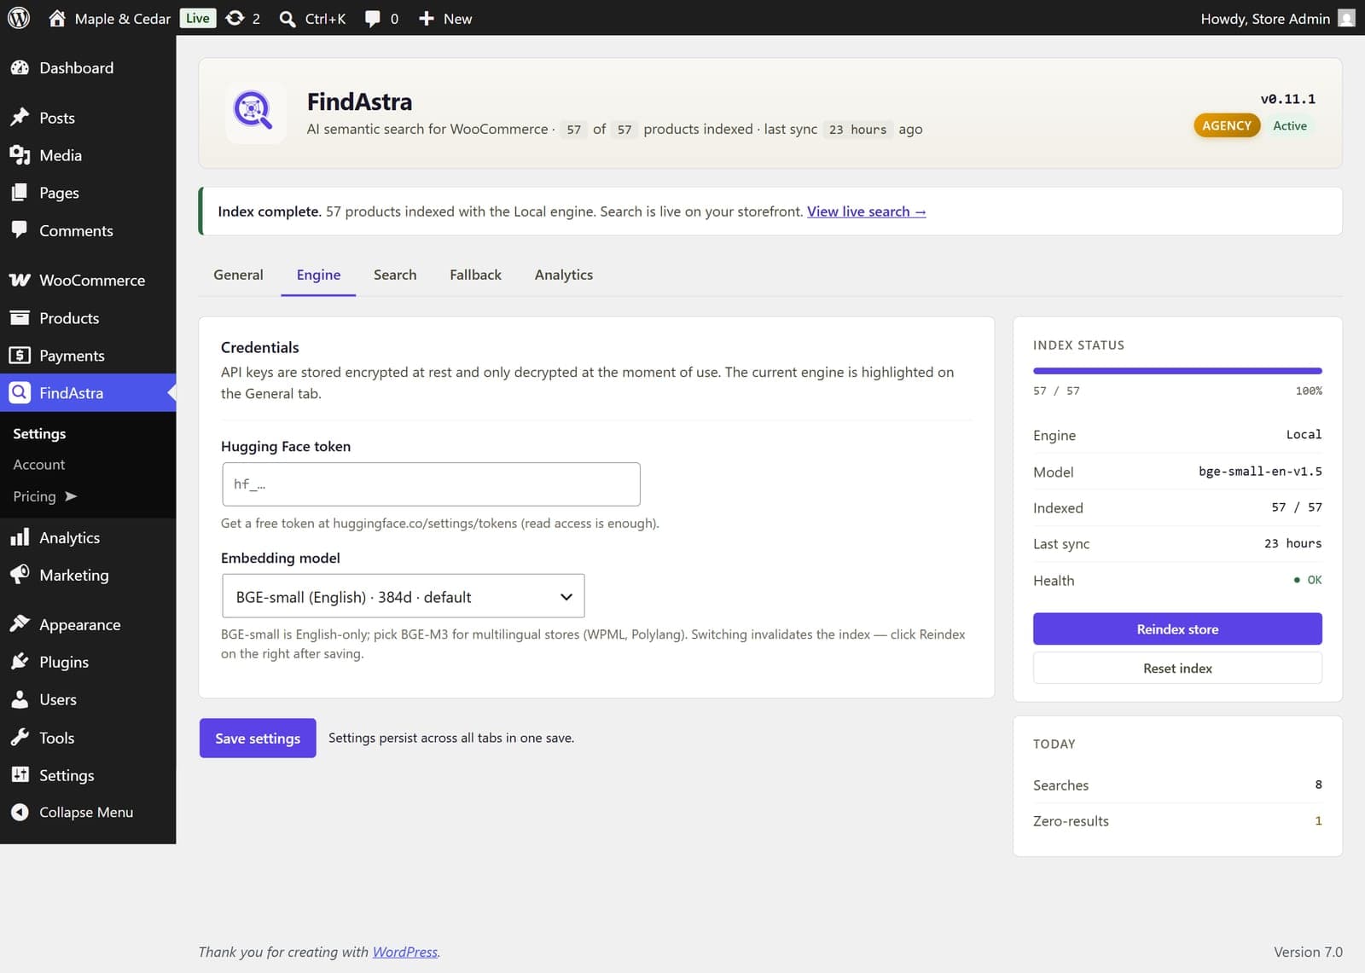Click the v0.11.1 version label
Screen dimensions: 1365x973
[x=1287, y=99]
